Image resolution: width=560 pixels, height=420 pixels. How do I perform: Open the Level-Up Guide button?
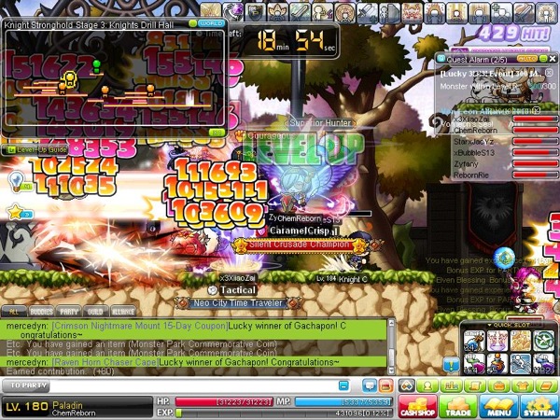tap(35, 149)
